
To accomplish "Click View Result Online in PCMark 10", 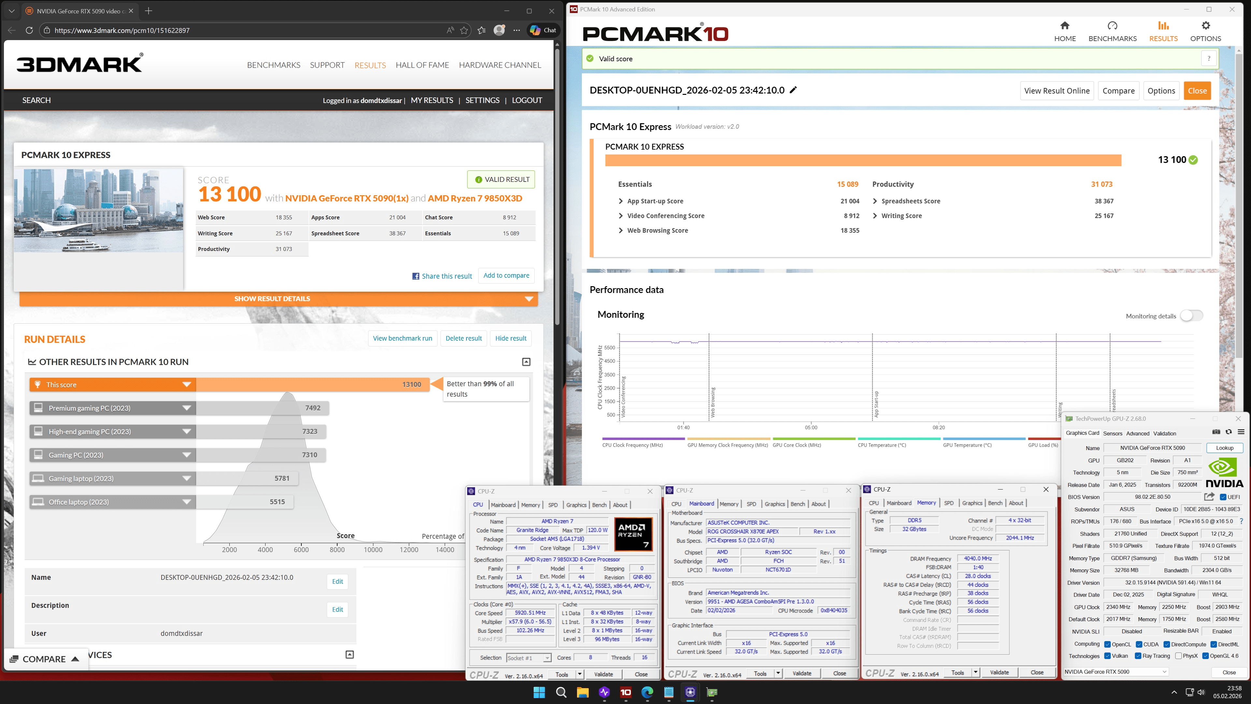I will coord(1057,91).
